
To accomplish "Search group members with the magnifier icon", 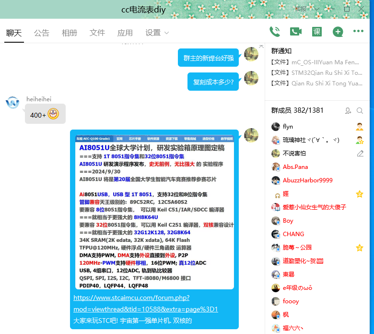I will click(360, 110).
